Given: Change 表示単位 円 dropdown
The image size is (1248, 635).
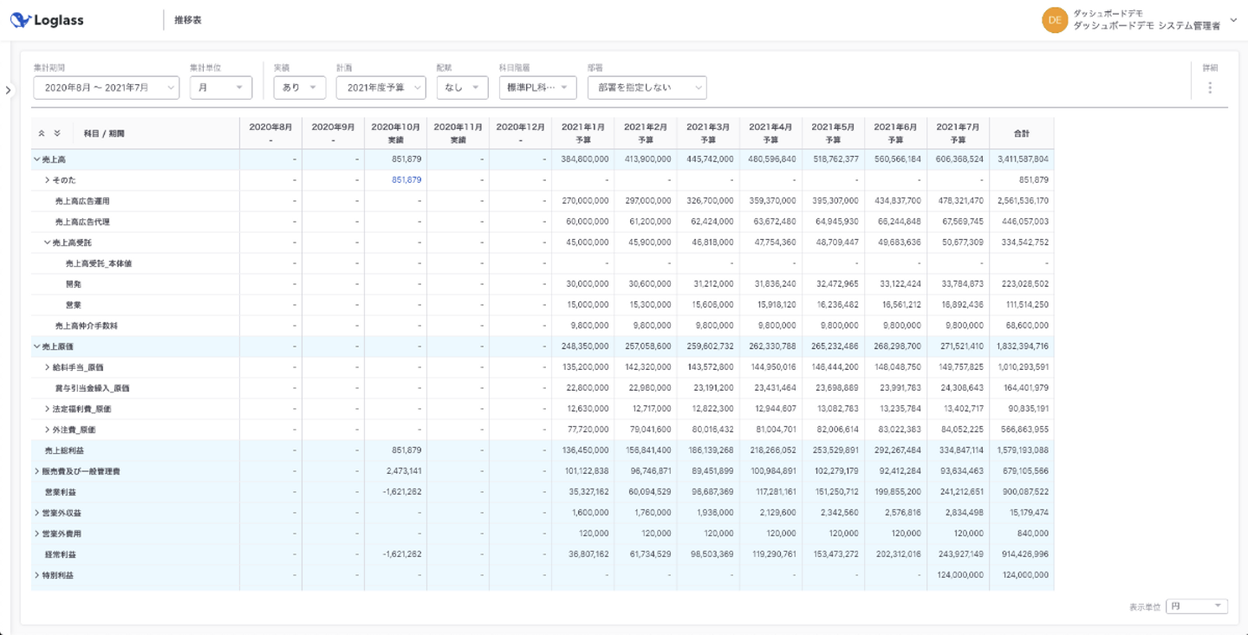Looking at the screenshot, I should click(x=1196, y=606).
